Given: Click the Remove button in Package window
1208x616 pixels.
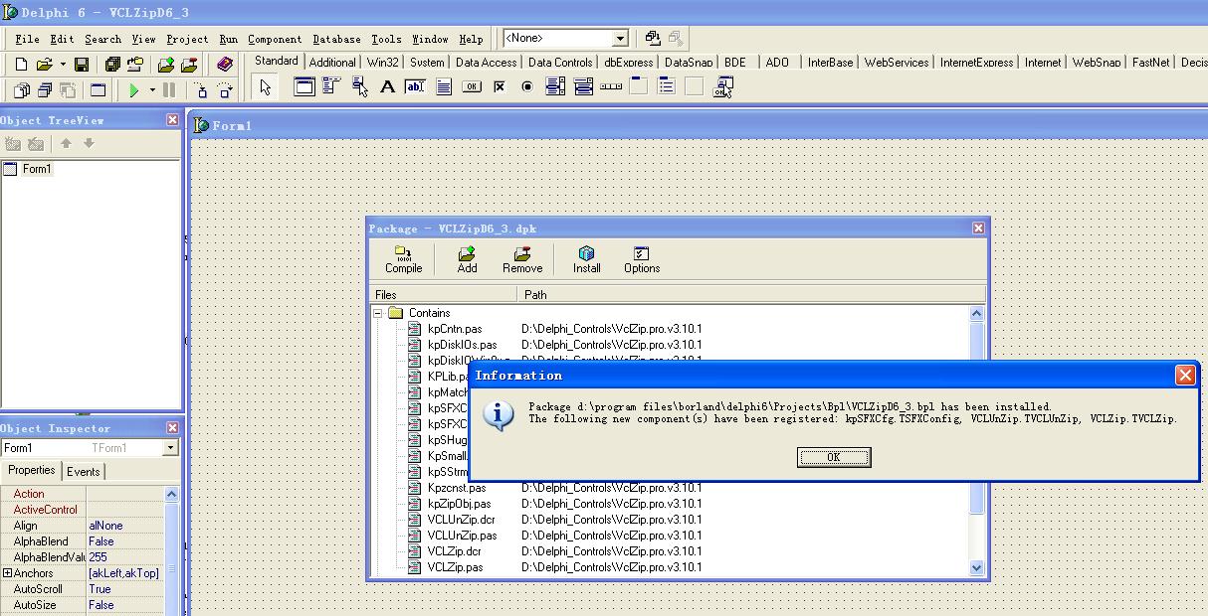Looking at the screenshot, I should [x=522, y=260].
